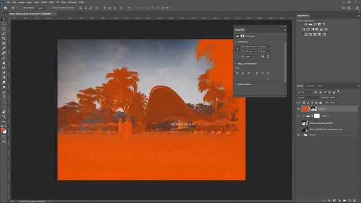Viewport: 361px width, 203px height.
Task: Toggle the link width and height icon
Action: click(x=237, y=49)
